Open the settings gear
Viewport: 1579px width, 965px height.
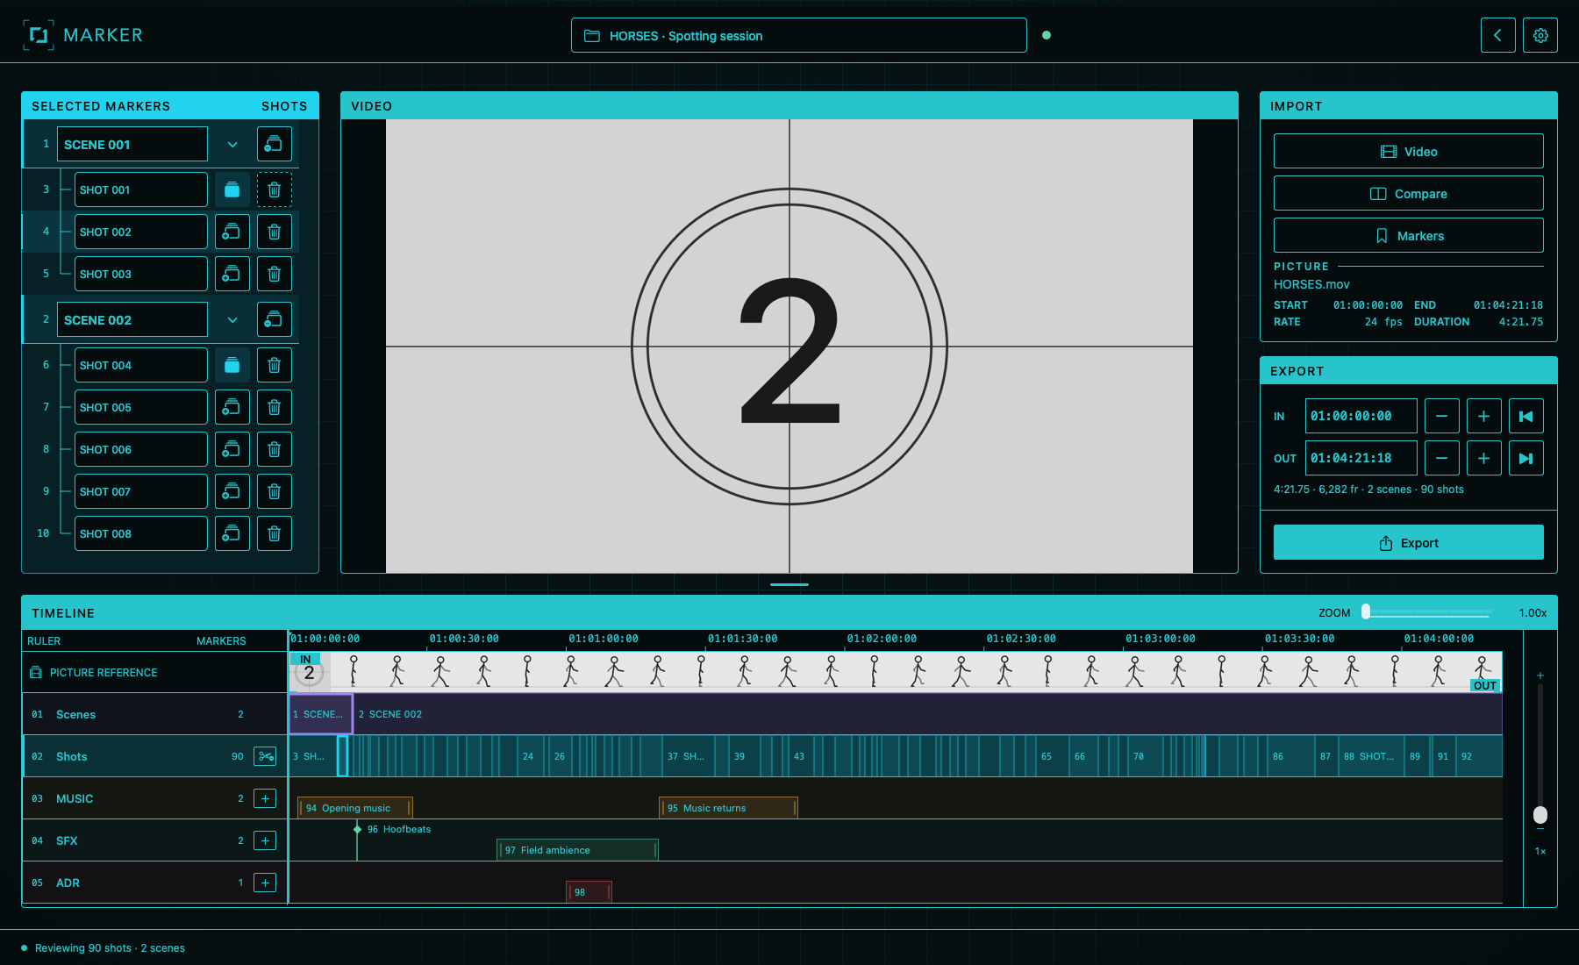pos(1540,35)
